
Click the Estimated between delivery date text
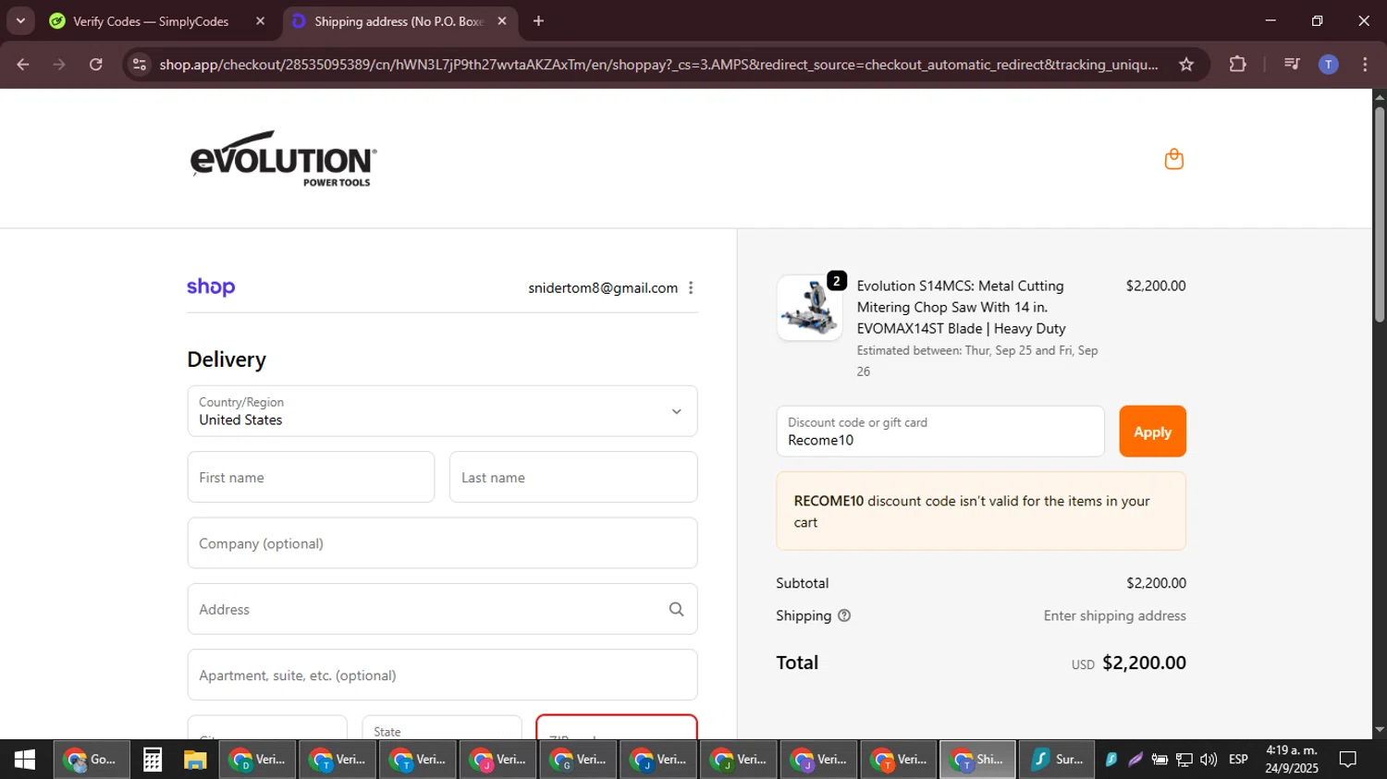977,360
